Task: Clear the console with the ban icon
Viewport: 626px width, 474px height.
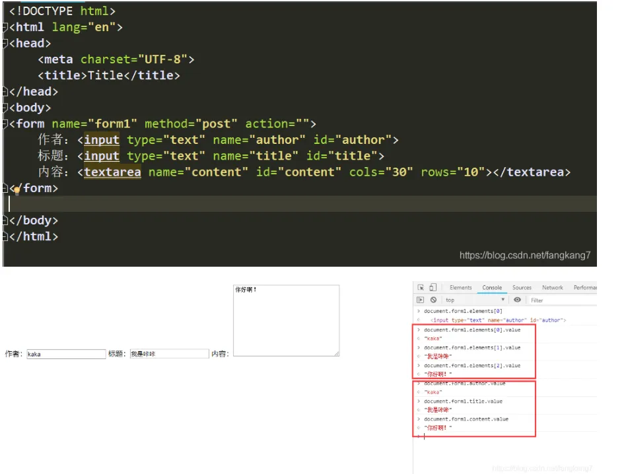Action: pyautogui.click(x=433, y=300)
